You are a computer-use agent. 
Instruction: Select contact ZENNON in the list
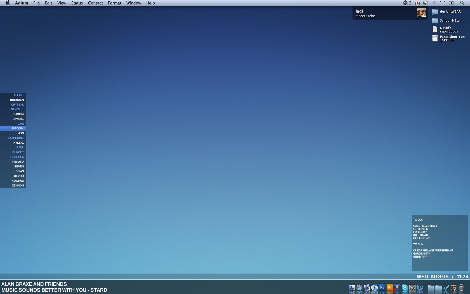point(13,186)
